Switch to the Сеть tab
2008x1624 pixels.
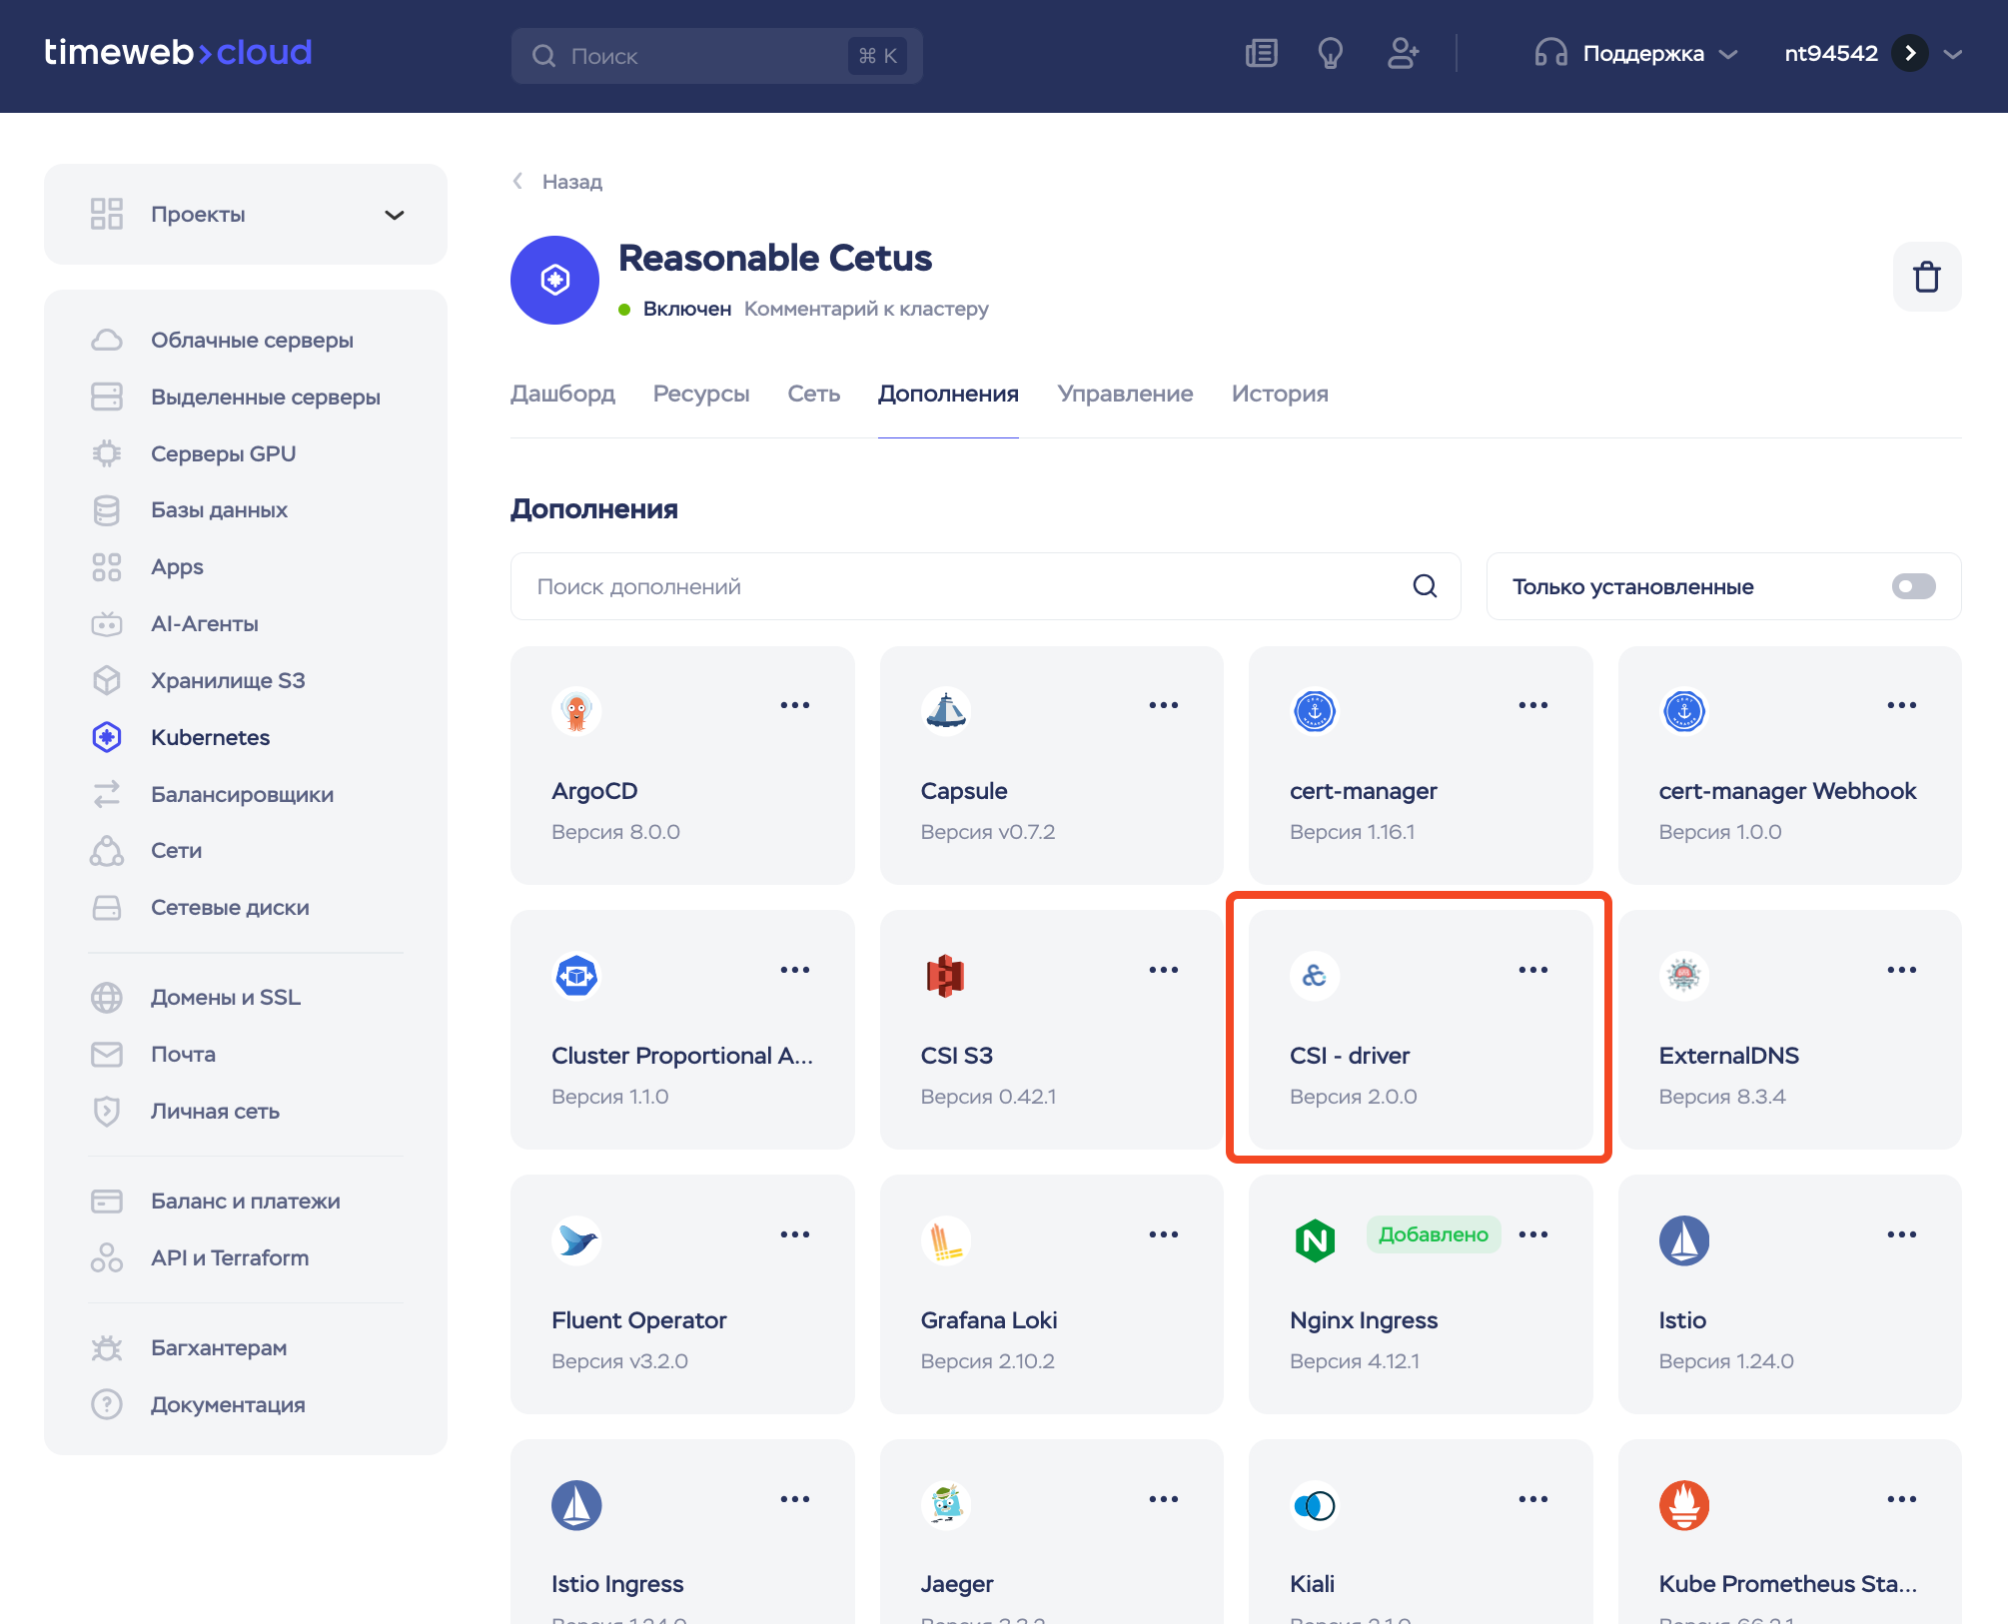[814, 394]
